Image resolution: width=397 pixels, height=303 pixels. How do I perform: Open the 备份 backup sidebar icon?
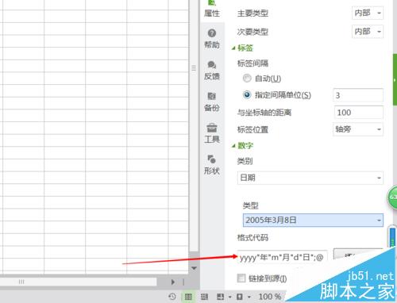click(x=212, y=102)
